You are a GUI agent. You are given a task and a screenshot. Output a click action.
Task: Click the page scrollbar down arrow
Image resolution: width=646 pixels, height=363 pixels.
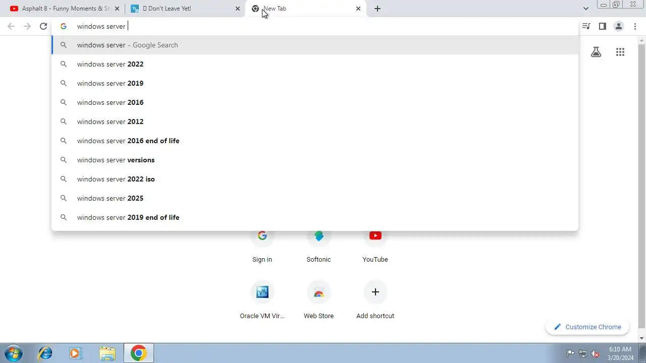point(642,338)
